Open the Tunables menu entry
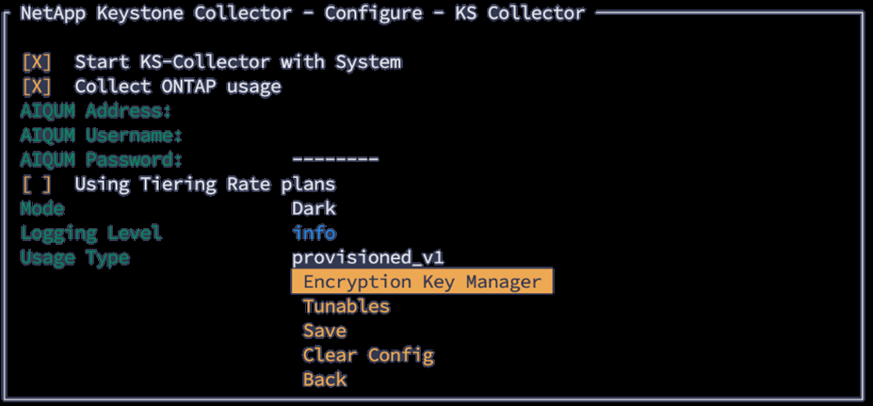 point(346,306)
